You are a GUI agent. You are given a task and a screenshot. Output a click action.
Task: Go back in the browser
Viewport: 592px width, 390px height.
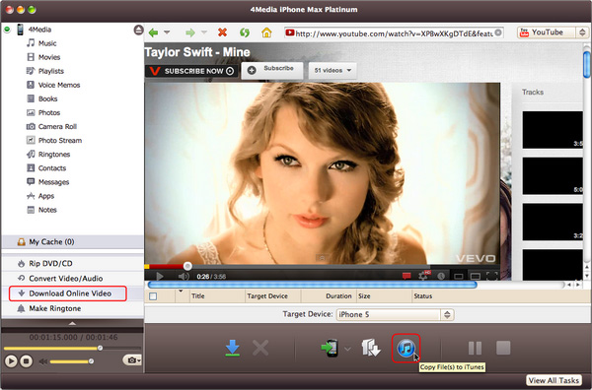coord(153,32)
